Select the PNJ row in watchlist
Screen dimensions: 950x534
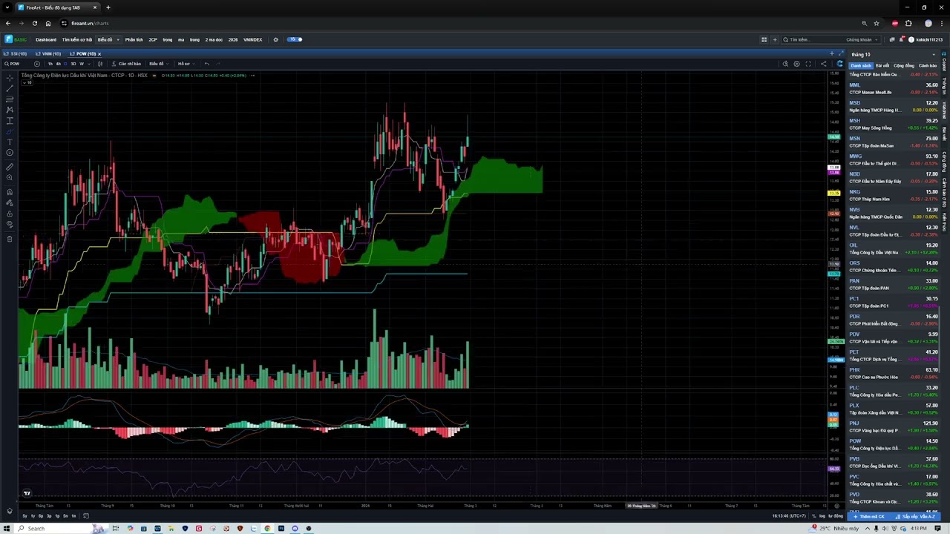894,426
